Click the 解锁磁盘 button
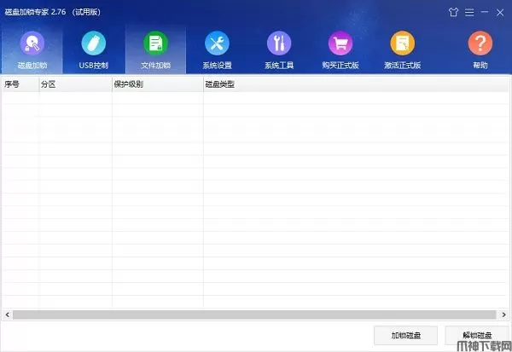 click(477, 335)
